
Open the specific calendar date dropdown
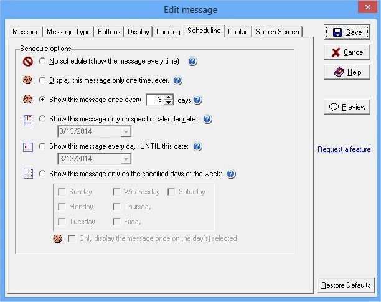click(x=126, y=131)
